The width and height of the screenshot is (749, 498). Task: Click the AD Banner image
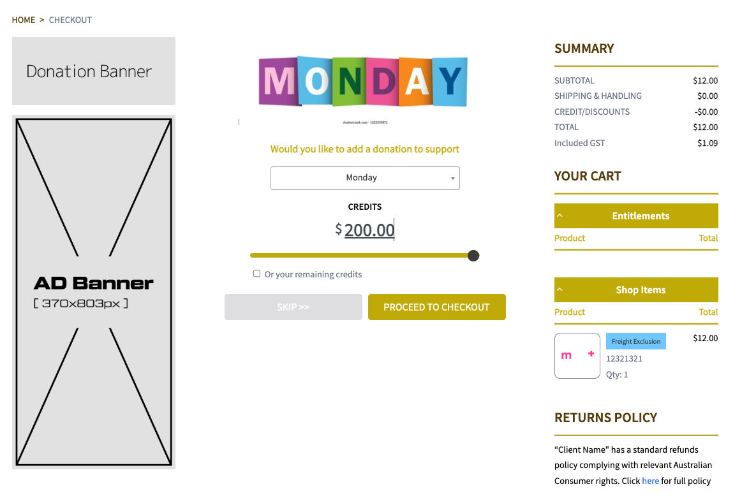pos(94,292)
